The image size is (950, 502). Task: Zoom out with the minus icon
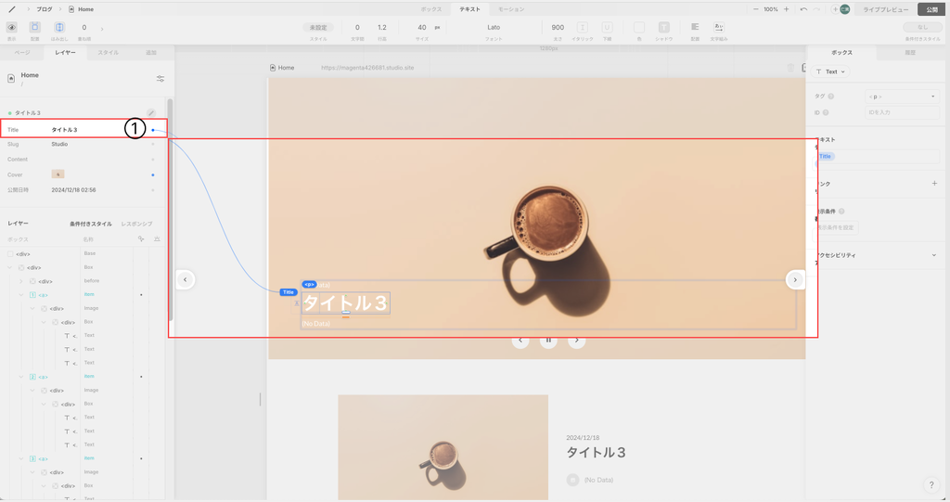756,9
